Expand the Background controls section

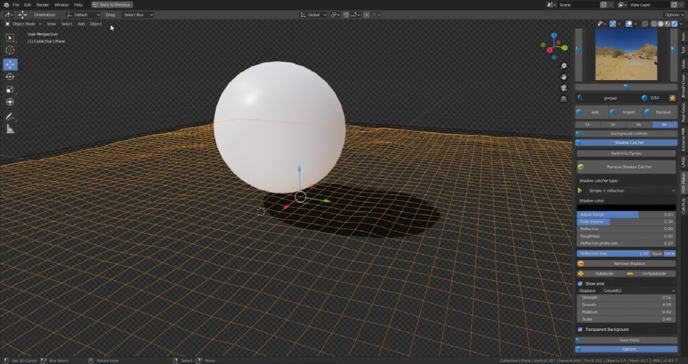tap(626, 134)
